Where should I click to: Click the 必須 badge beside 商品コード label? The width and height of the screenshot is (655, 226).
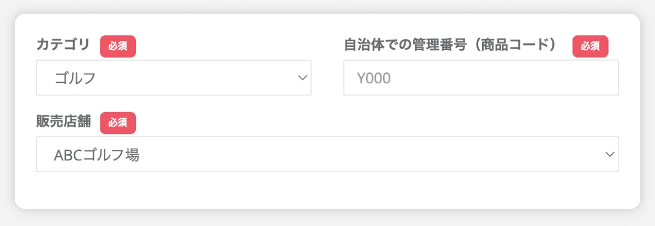point(590,46)
